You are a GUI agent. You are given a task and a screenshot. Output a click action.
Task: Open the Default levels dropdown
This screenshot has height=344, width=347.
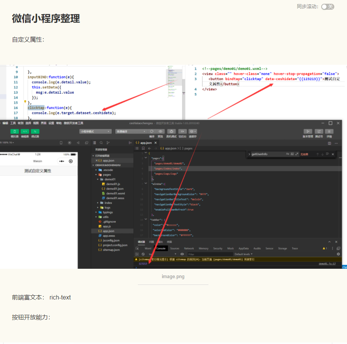coord(244,254)
